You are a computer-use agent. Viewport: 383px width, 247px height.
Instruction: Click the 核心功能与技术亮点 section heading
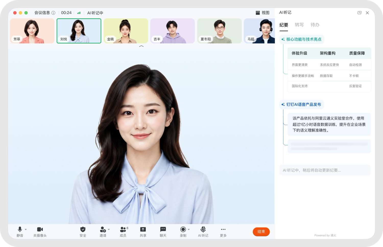pos(302,39)
